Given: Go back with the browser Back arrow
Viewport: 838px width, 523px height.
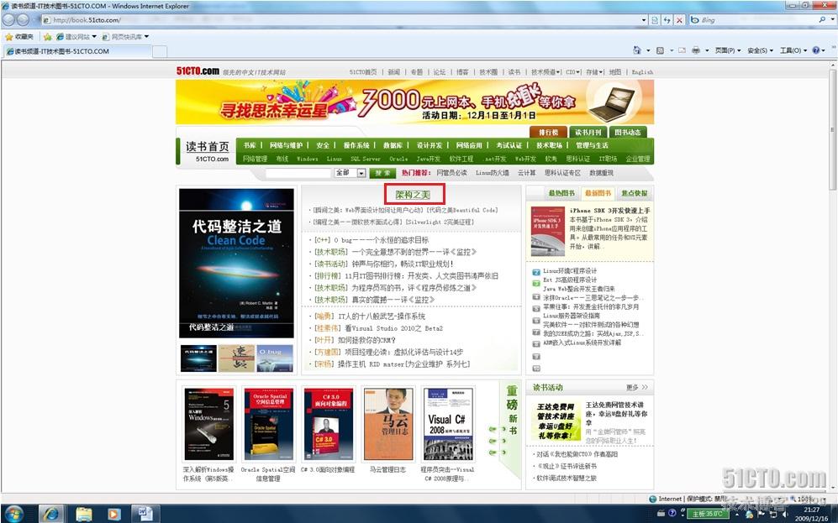Looking at the screenshot, I should click(8, 20).
